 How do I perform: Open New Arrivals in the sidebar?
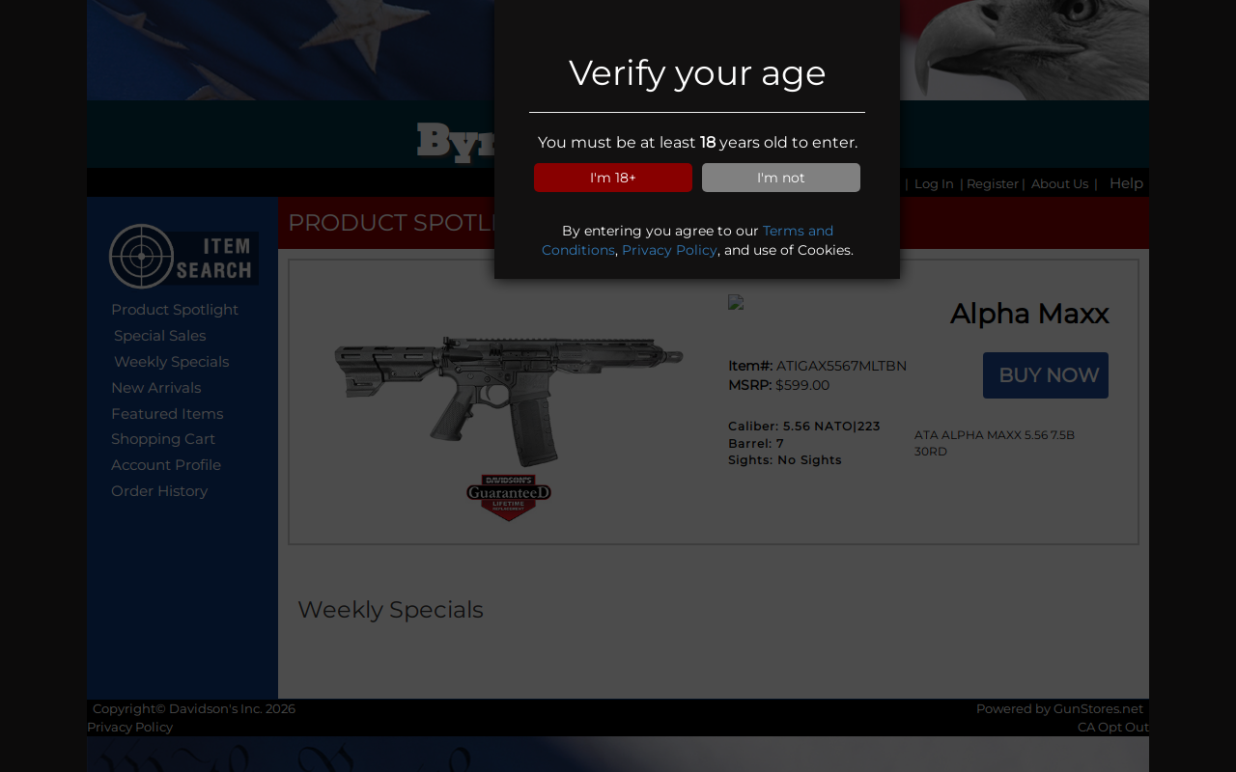(x=156, y=388)
